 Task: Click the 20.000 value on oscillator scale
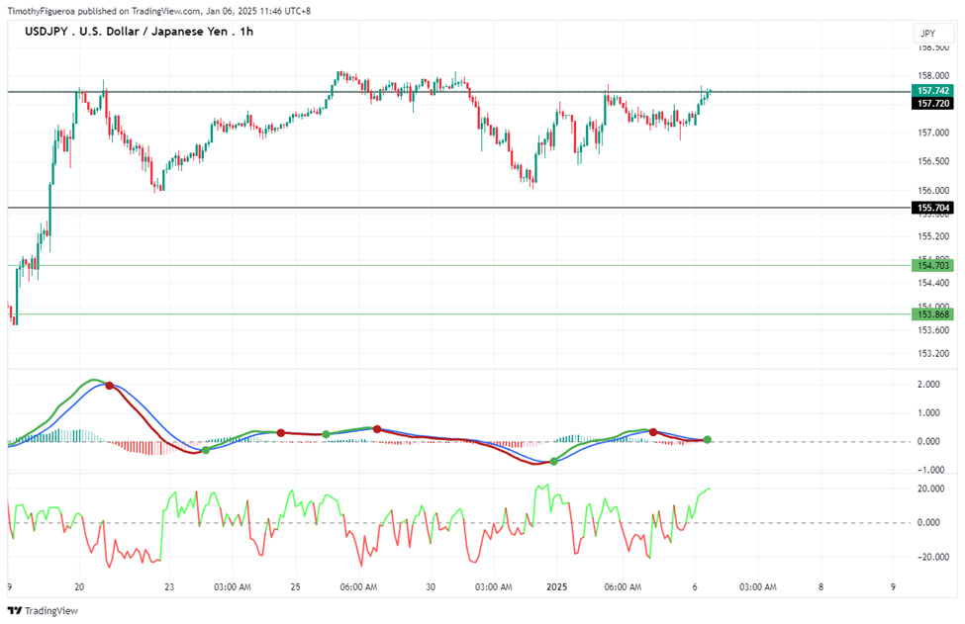(930, 489)
